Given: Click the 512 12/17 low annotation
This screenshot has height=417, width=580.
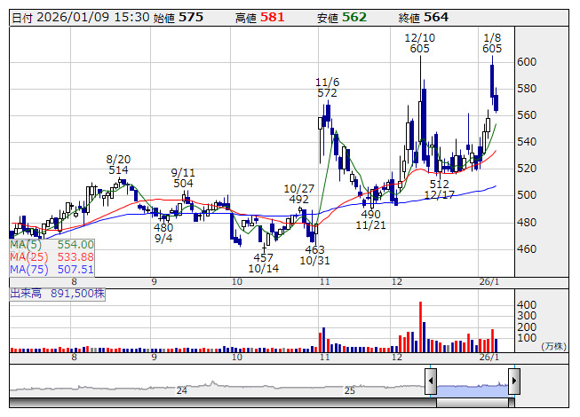Looking at the screenshot, I should pos(440,189).
